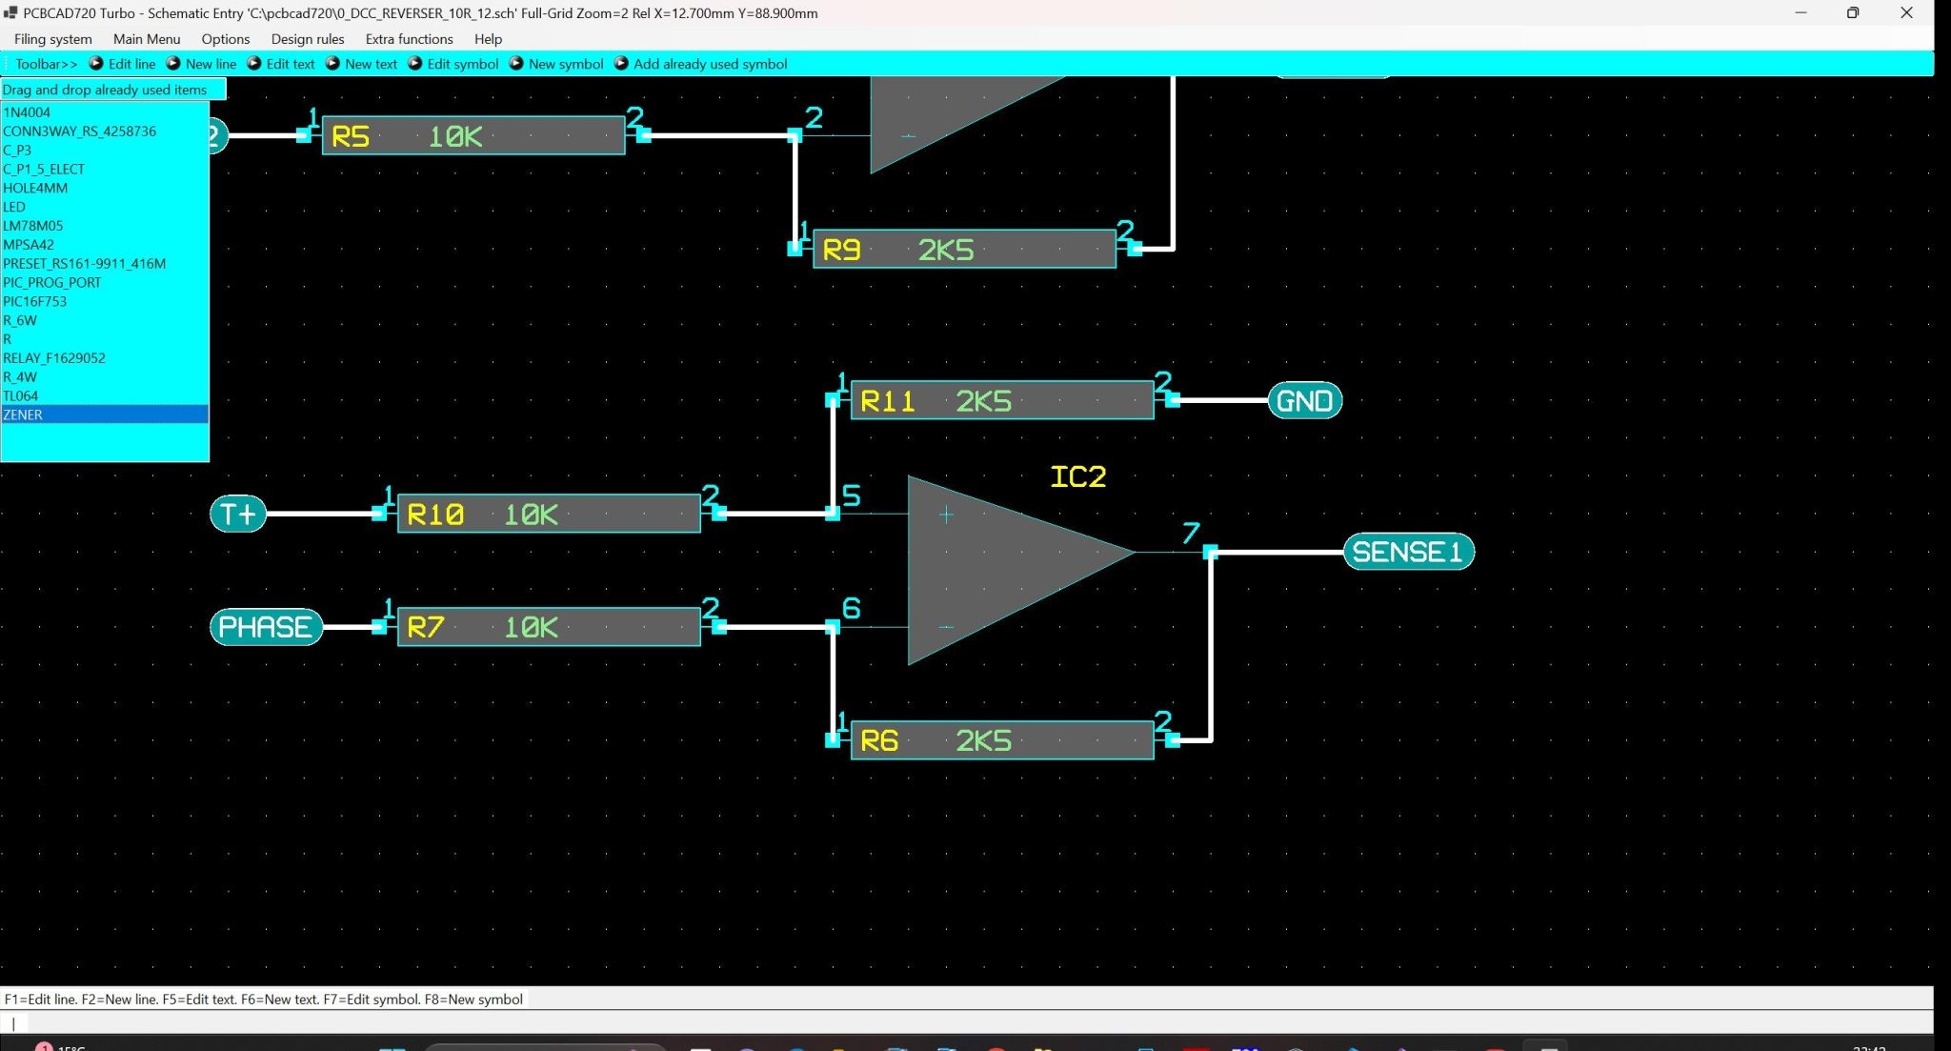Click the T+ net label

(238, 514)
